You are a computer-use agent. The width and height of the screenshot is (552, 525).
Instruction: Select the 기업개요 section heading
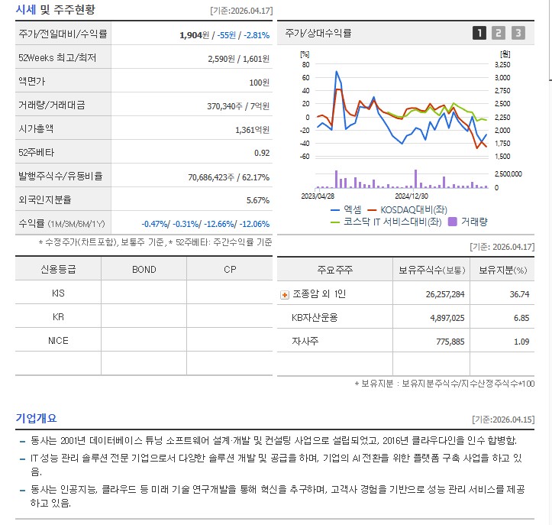click(36, 418)
